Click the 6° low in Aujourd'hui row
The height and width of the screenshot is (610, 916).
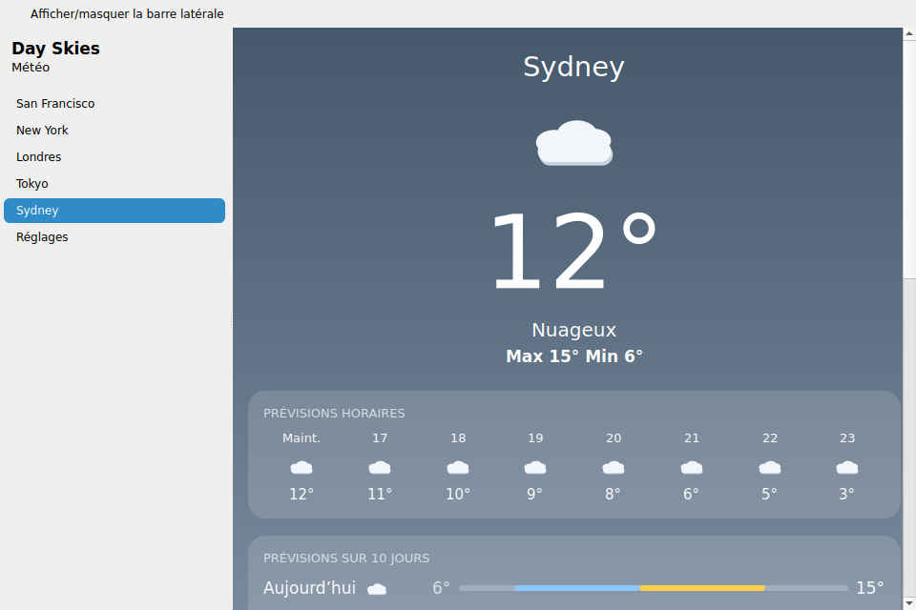[x=441, y=588]
